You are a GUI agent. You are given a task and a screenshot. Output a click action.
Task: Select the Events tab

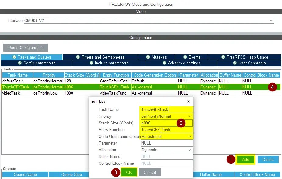click(x=192, y=57)
